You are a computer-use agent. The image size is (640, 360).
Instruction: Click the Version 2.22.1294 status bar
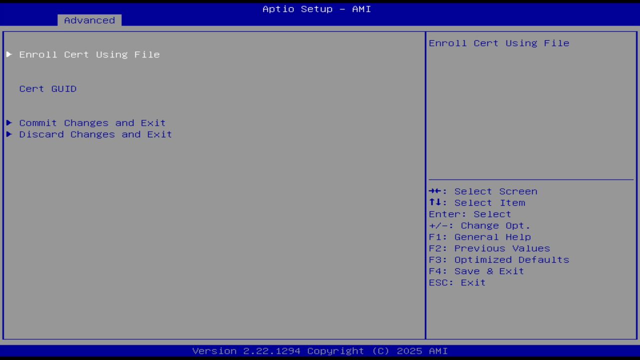click(x=316, y=350)
